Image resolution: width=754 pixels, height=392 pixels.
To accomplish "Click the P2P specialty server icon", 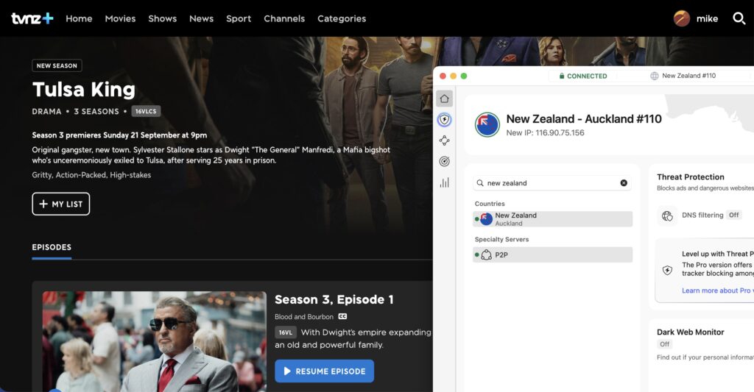I will point(486,254).
